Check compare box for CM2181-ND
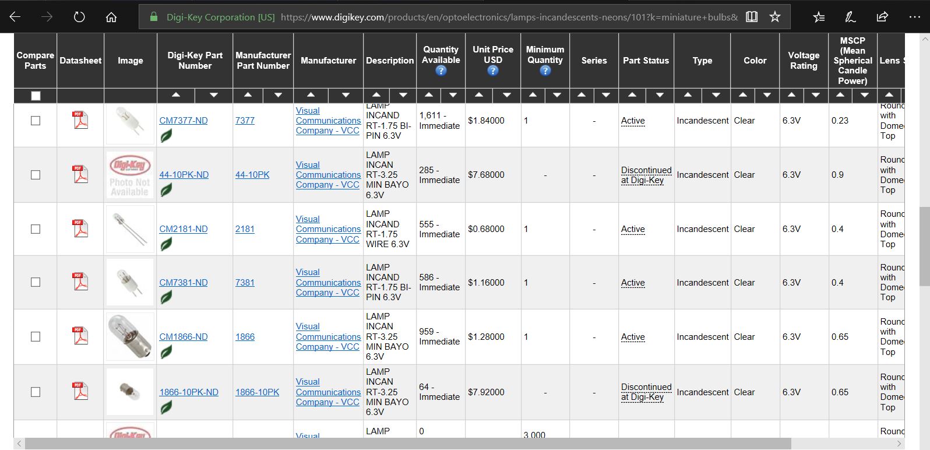 36,229
